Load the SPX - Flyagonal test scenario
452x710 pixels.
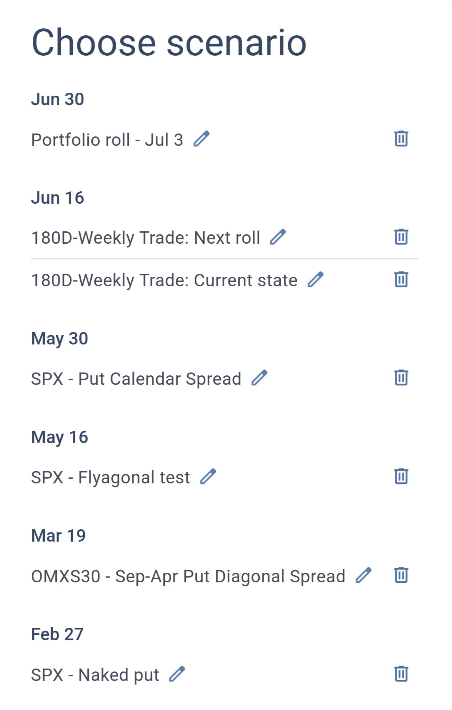[111, 478]
